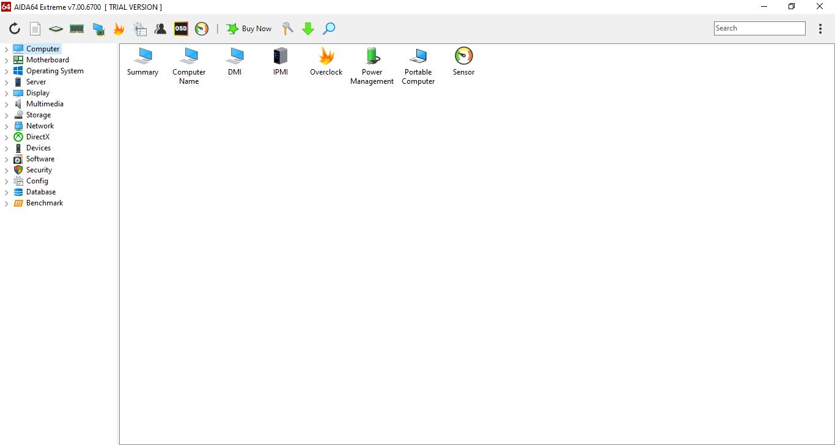Image resolution: width=835 pixels, height=445 pixels.
Task: Expand the Computer tree node chevron
Action: 7,49
